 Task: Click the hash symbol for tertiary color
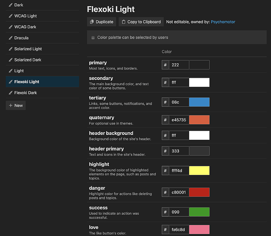point(166,102)
